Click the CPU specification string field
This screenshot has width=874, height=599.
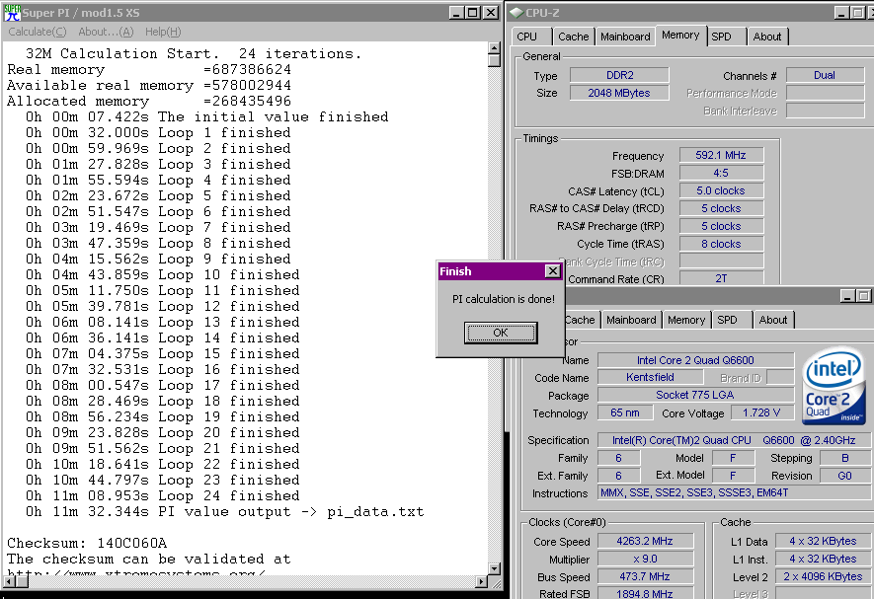pyautogui.click(x=734, y=440)
